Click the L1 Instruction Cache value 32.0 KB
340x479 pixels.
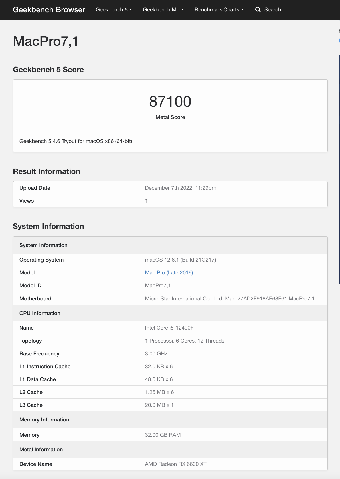[159, 367]
